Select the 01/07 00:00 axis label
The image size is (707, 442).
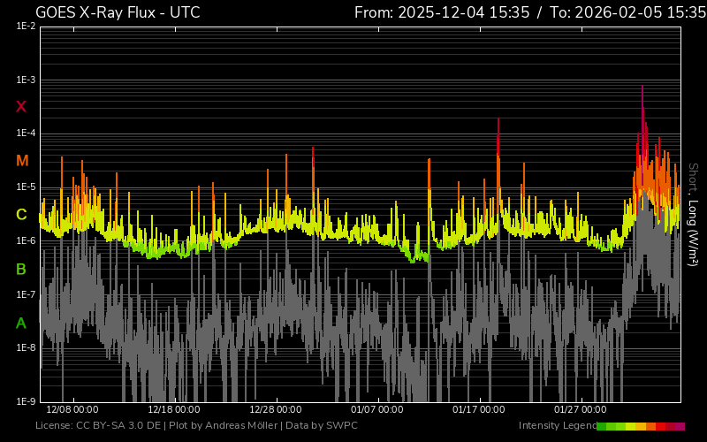point(377,410)
